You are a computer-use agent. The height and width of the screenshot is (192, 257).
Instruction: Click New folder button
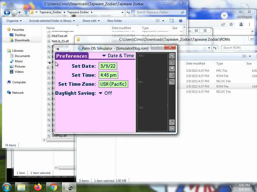pyautogui.click(x=115, y=21)
